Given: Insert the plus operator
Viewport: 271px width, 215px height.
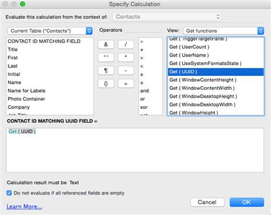Looking at the screenshot, I should click(x=126, y=83).
